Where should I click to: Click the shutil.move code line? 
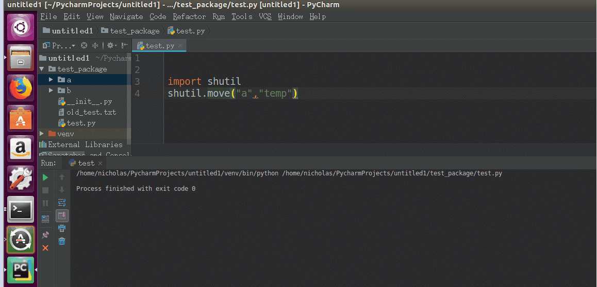[x=233, y=94]
